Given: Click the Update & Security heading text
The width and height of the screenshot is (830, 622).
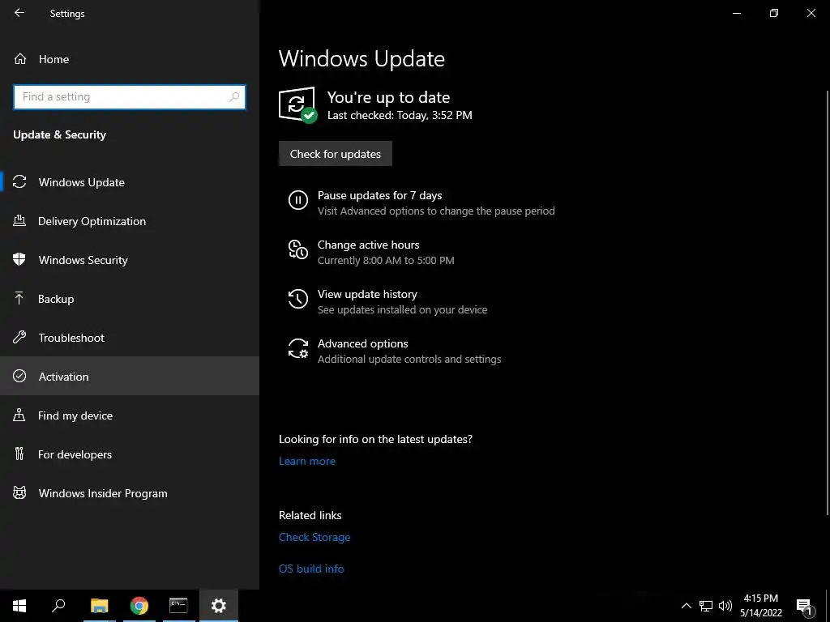Looking at the screenshot, I should click(x=59, y=134).
